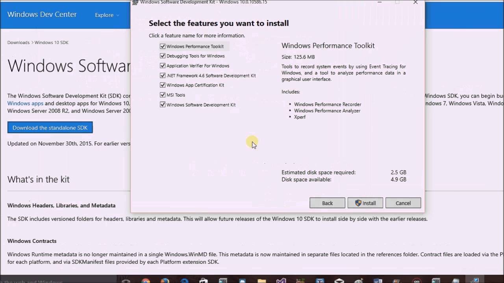Launch Microsoft Word from the taskbar
The width and height of the screenshot is (504, 283).
(378, 280)
